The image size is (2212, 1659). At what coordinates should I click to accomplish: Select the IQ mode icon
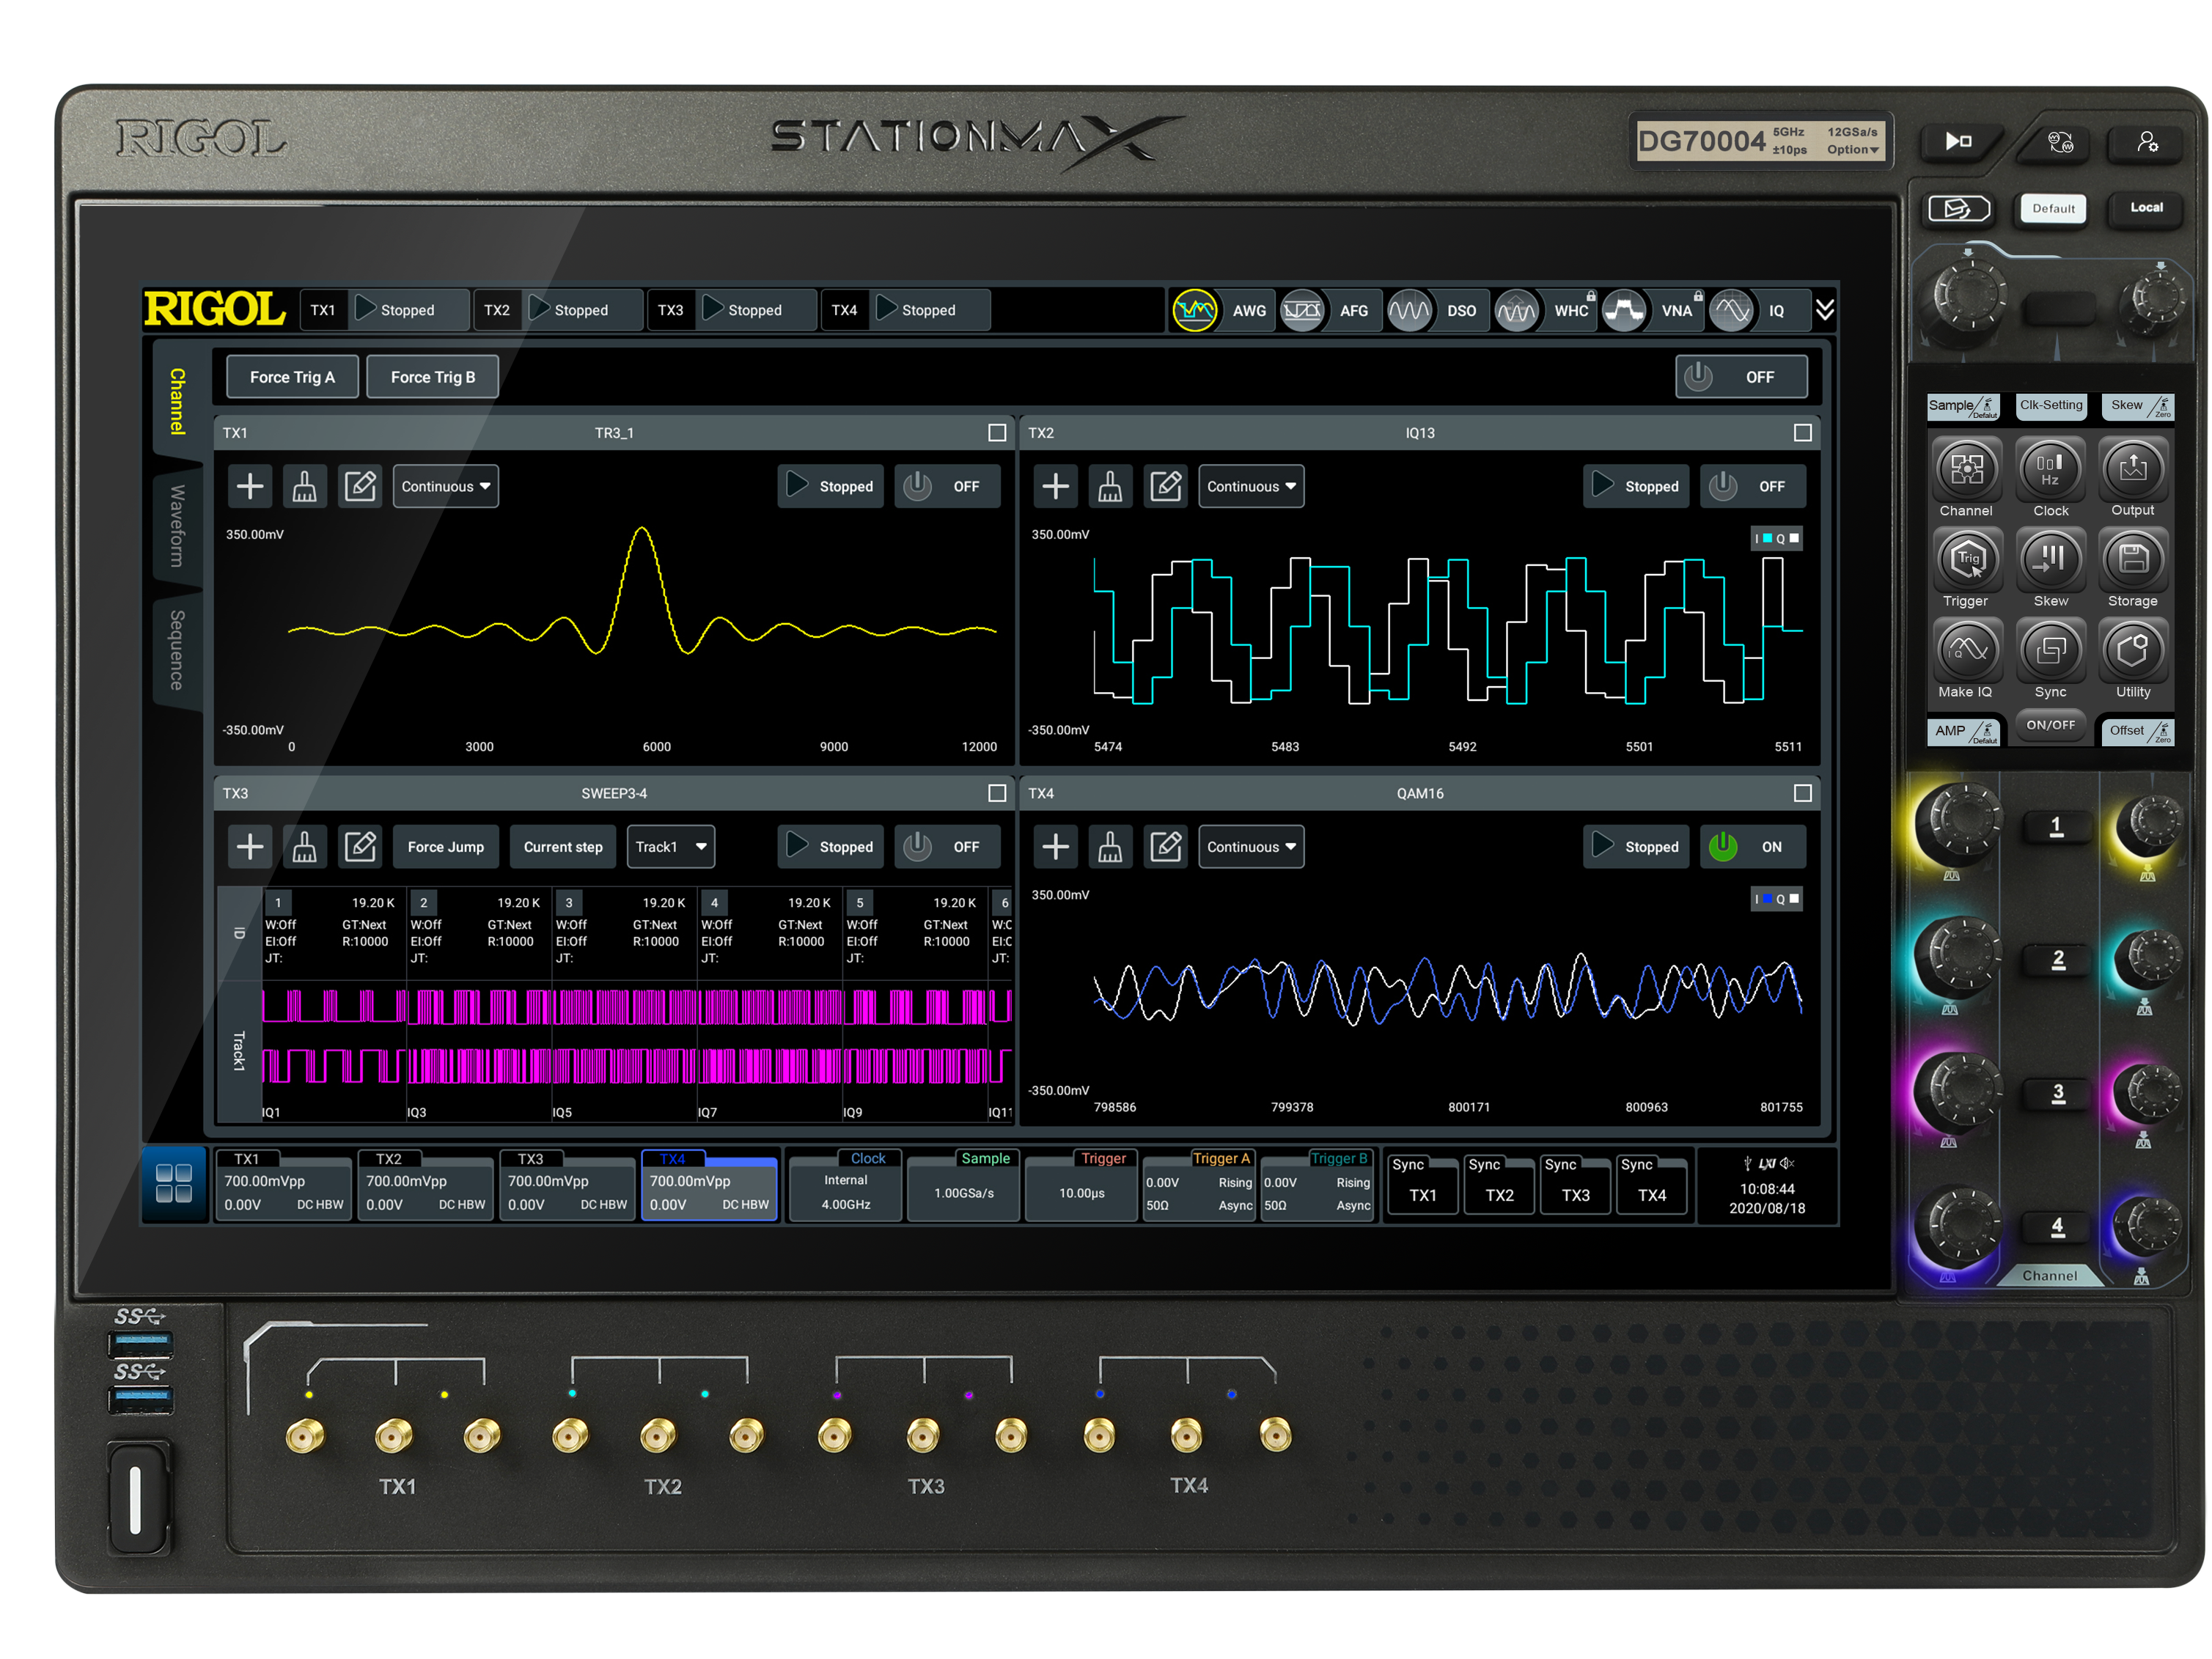point(1731,311)
